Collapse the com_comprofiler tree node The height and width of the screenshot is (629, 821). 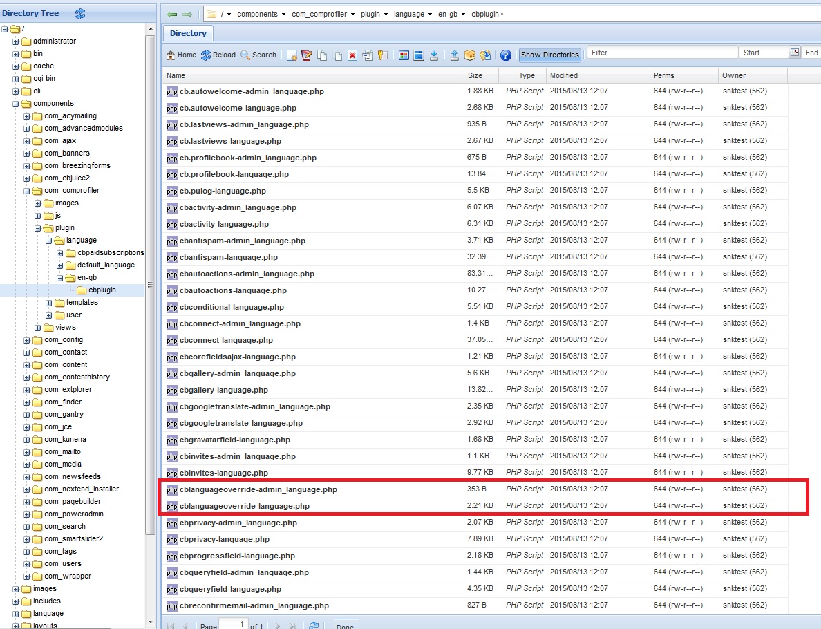pos(27,191)
